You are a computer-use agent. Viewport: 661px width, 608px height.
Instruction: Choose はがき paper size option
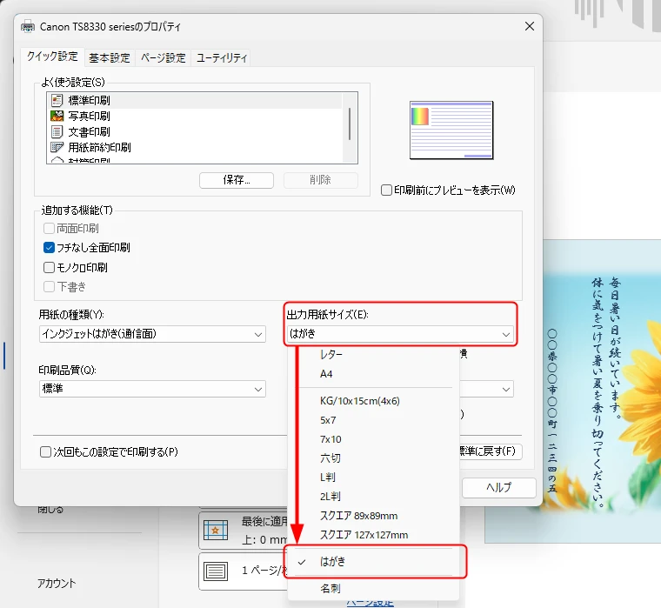click(x=373, y=562)
